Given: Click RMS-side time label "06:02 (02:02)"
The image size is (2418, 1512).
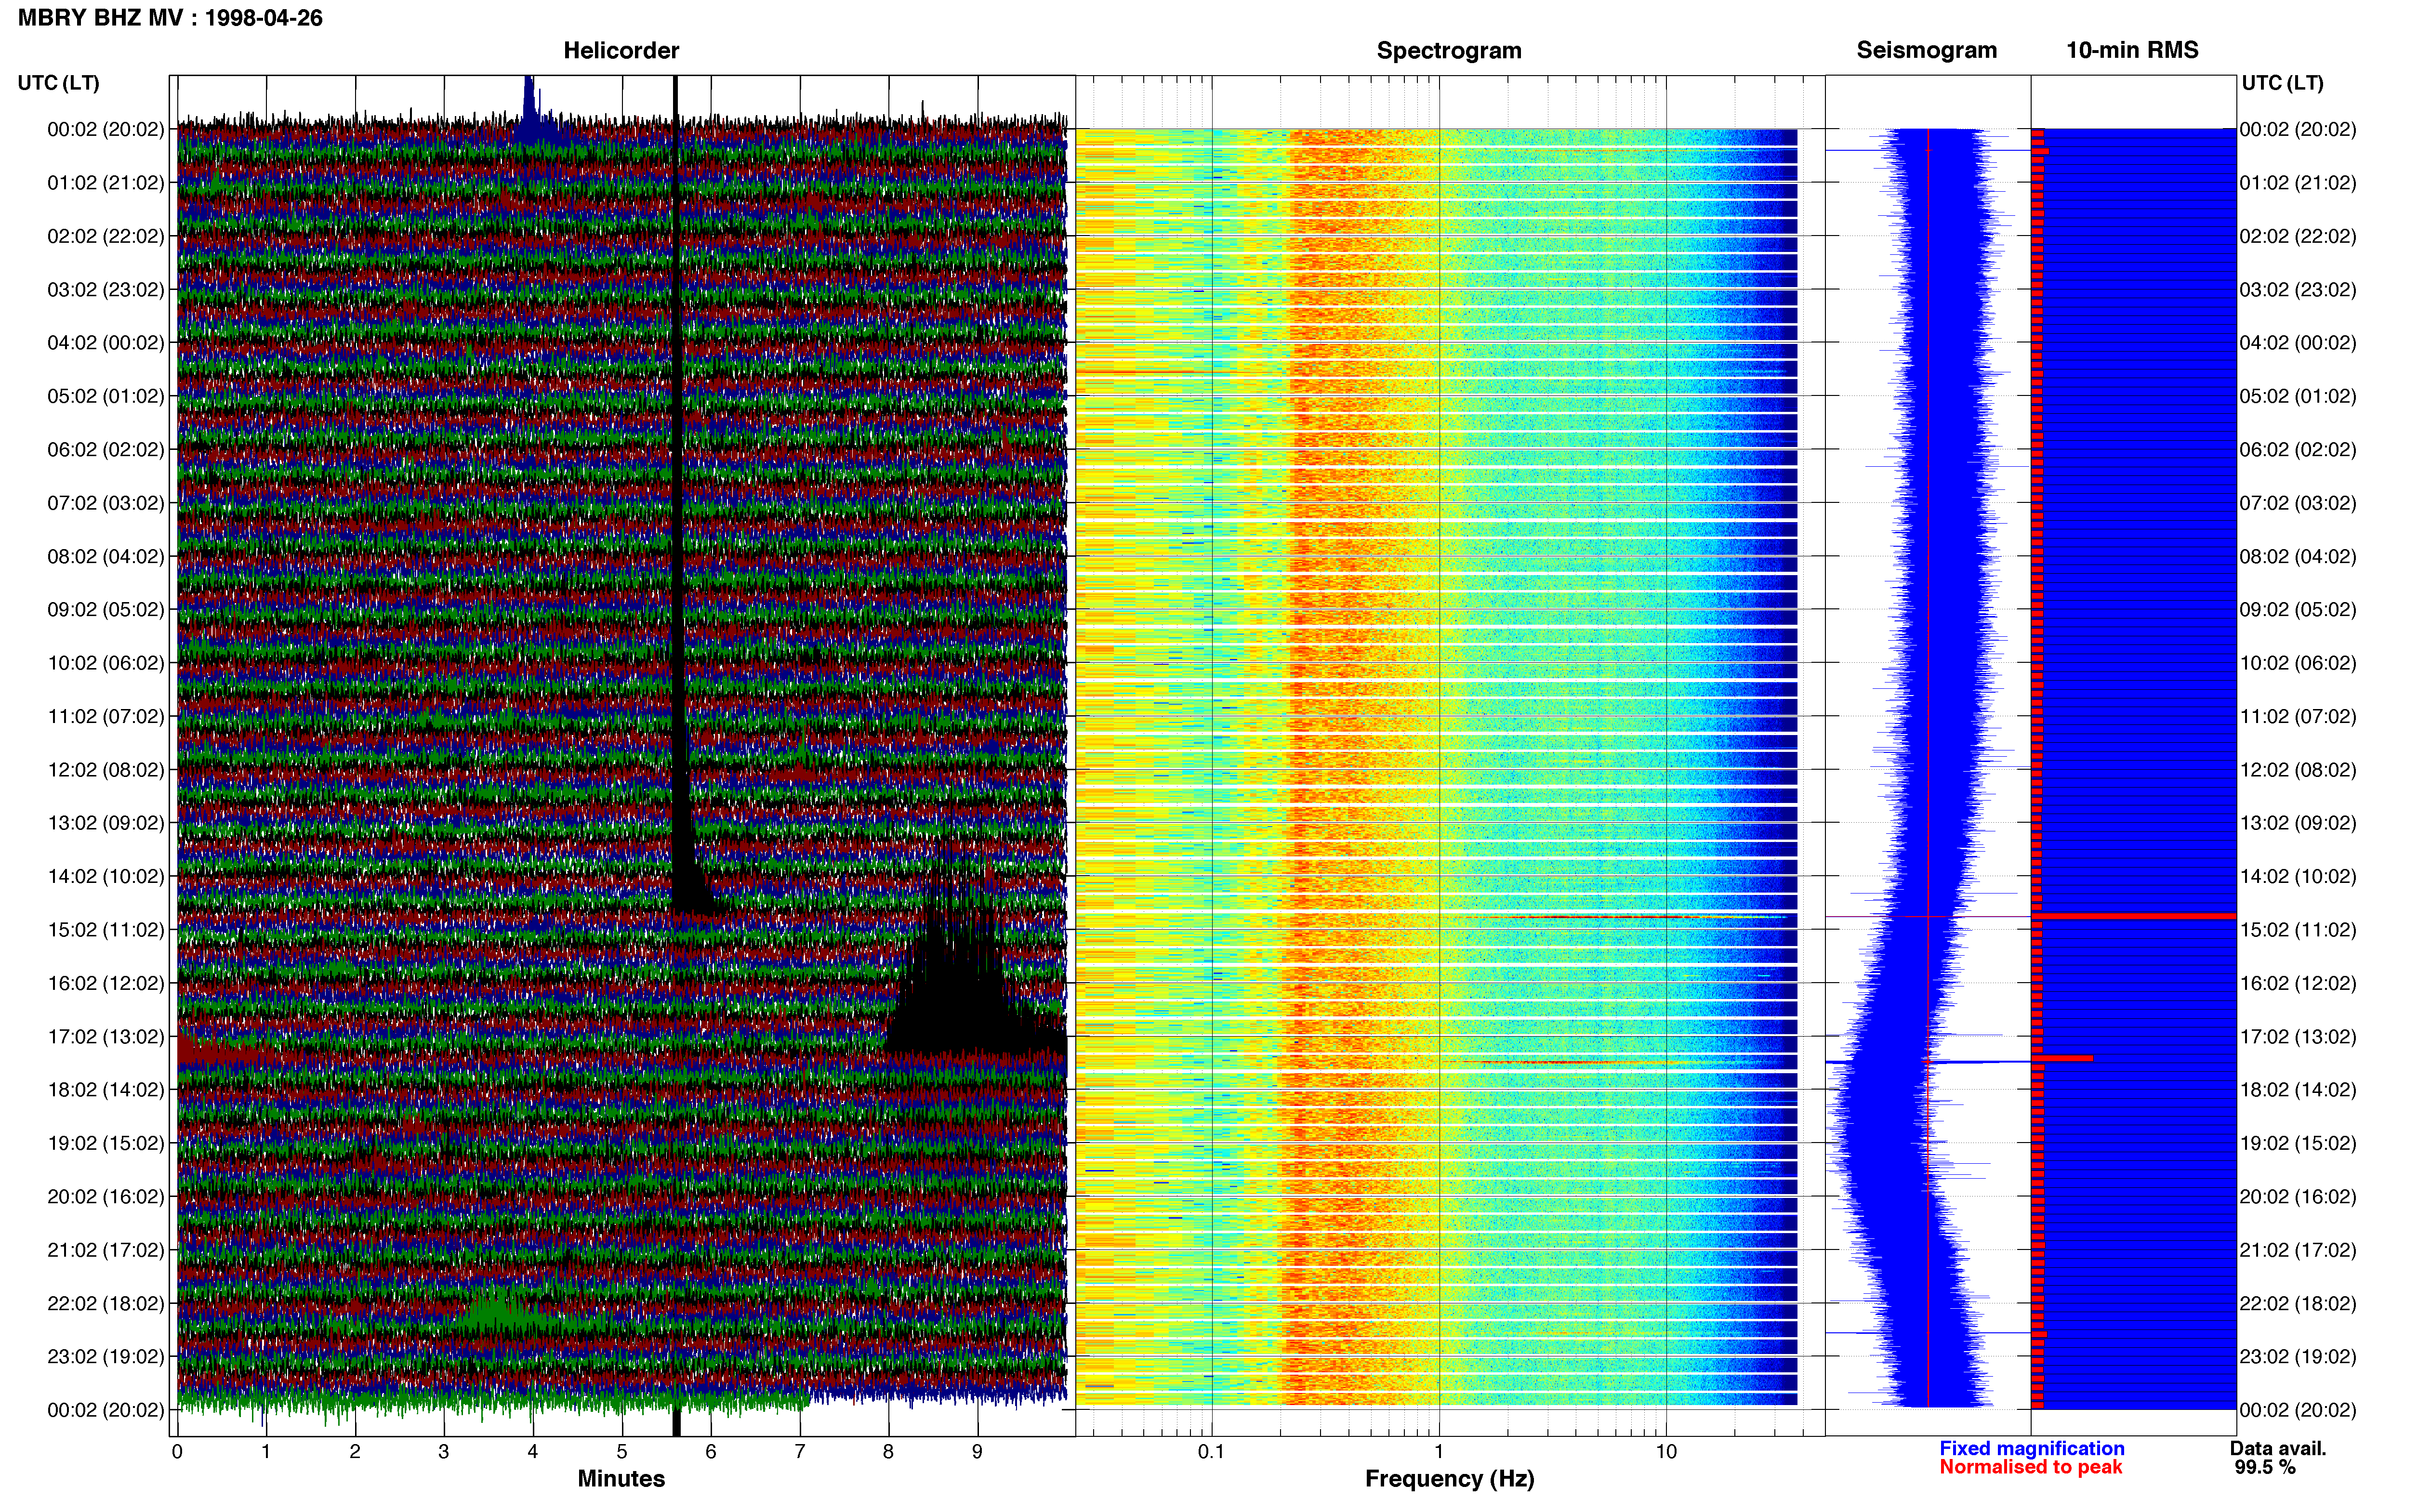Looking at the screenshot, I should coord(2298,450).
